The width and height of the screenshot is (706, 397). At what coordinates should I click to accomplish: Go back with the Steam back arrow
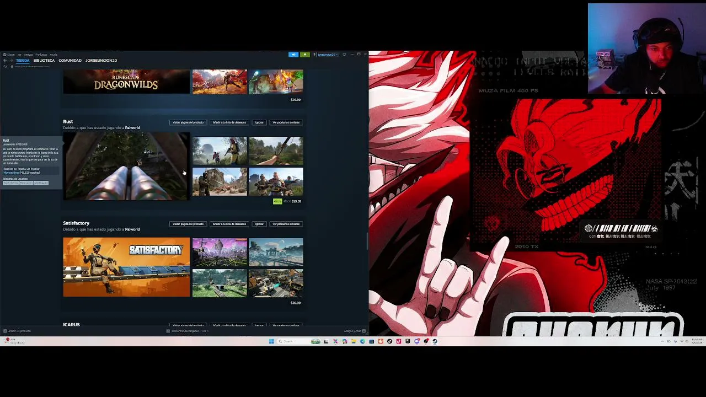5,60
